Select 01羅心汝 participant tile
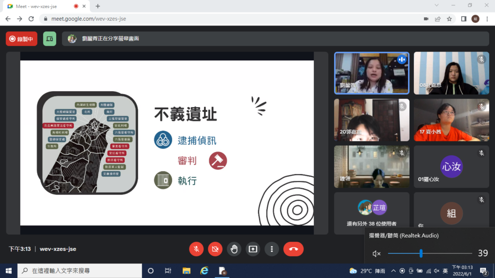Image resolution: width=495 pixels, height=278 pixels. (x=451, y=167)
